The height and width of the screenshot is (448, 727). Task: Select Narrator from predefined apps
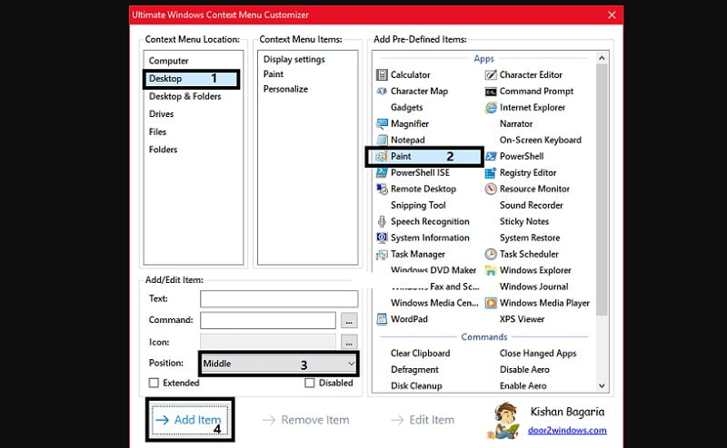click(516, 124)
